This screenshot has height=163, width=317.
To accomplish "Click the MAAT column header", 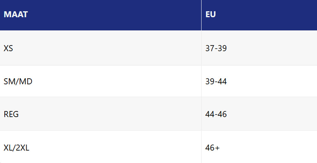I will click(x=16, y=15).
